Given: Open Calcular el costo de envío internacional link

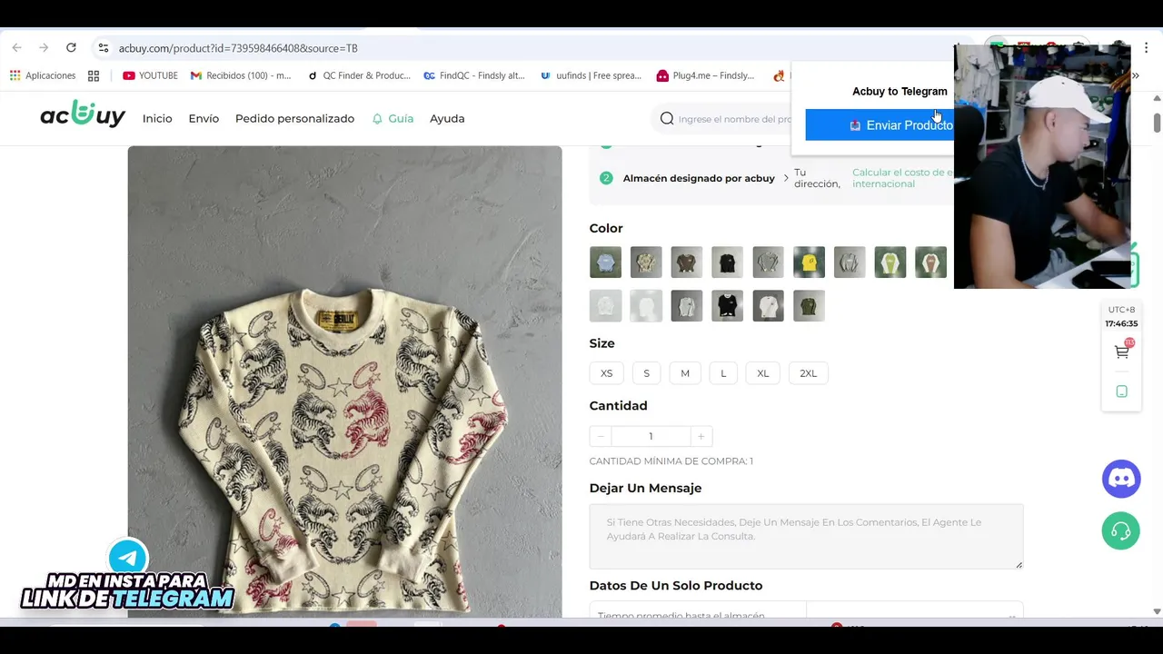Looking at the screenshot, I should (x=902, y=178).
